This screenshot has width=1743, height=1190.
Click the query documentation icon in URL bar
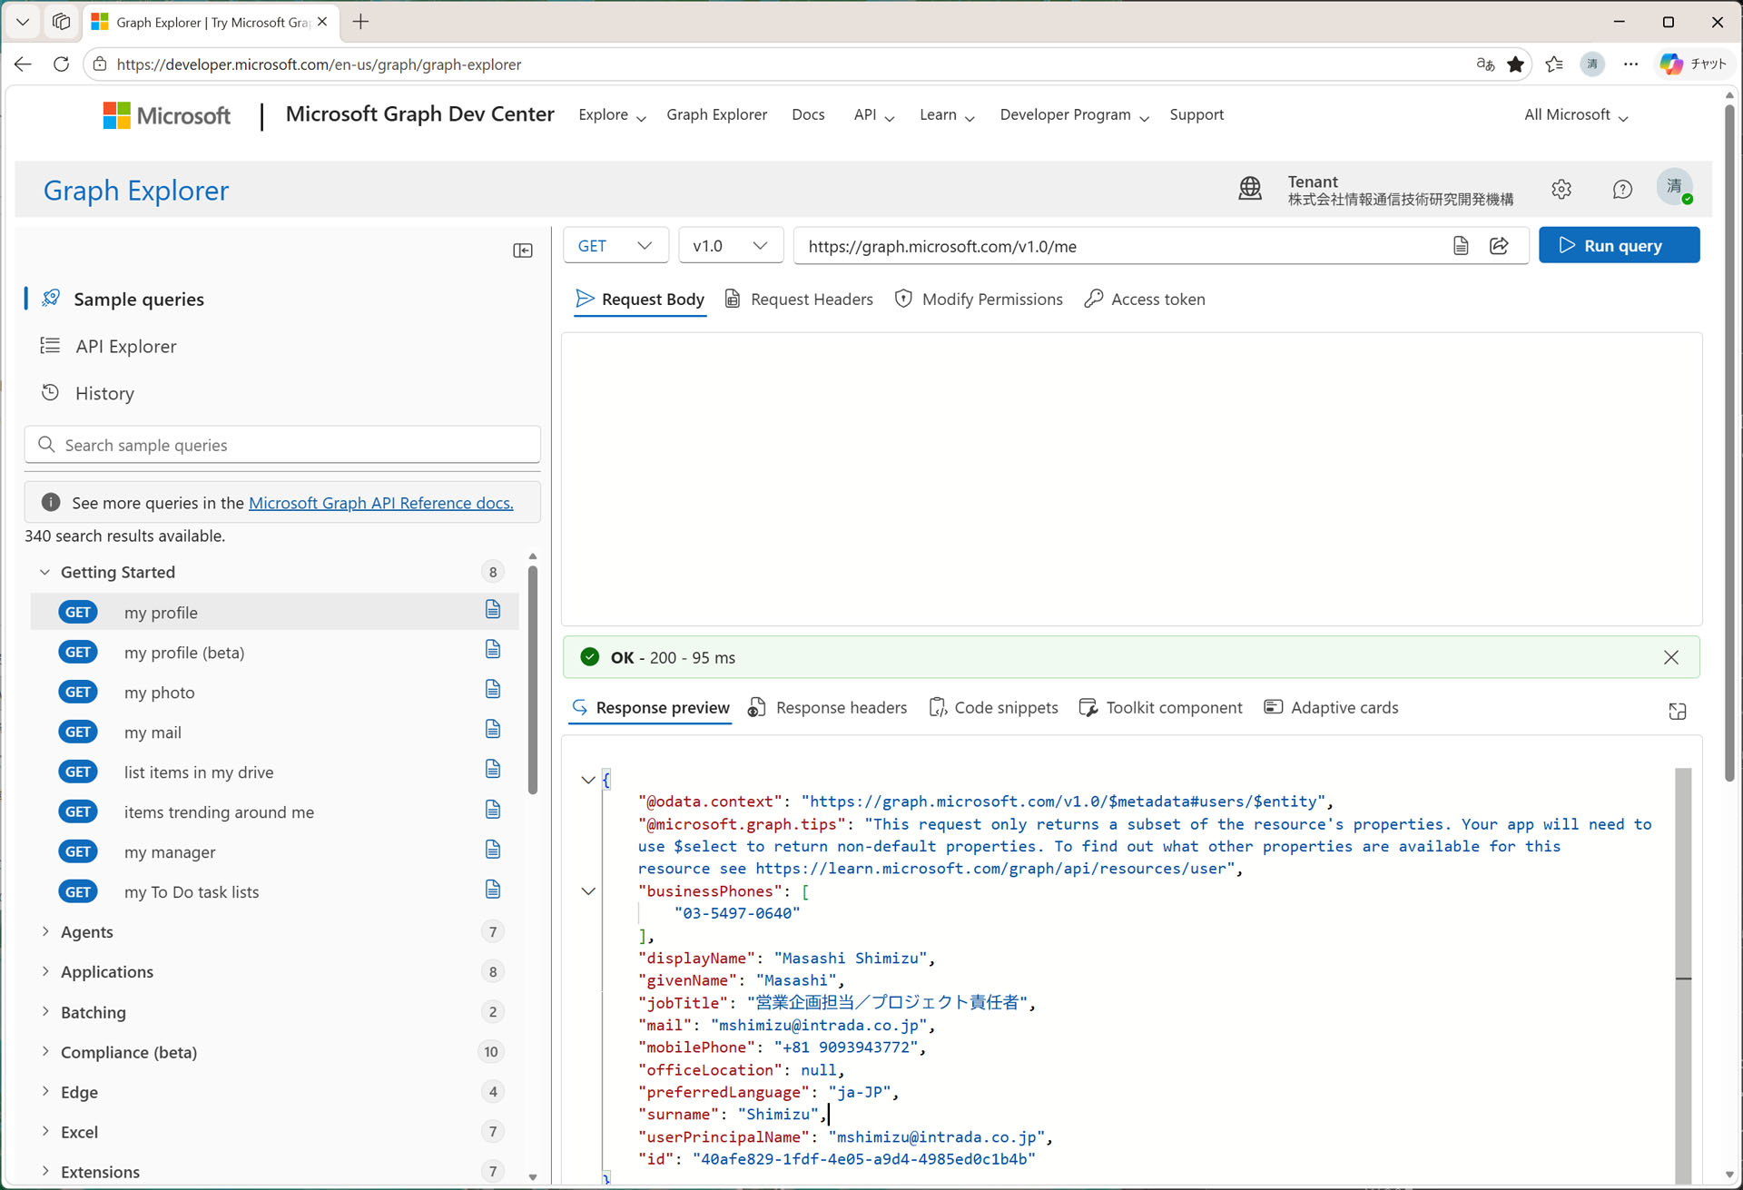[x=1461, y=246]
